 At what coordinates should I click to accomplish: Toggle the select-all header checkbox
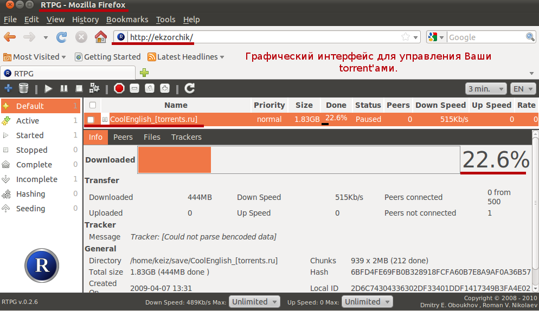(x=93, y=105)
